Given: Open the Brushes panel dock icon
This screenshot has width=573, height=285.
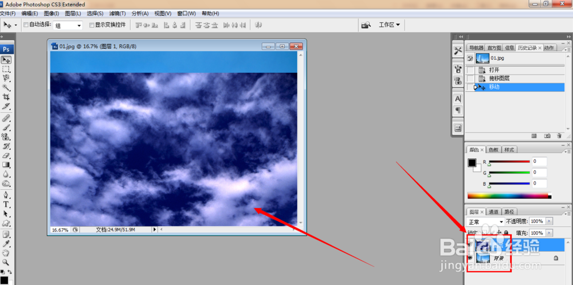Looking at the screenshot, I should click(x=458, y=69).
